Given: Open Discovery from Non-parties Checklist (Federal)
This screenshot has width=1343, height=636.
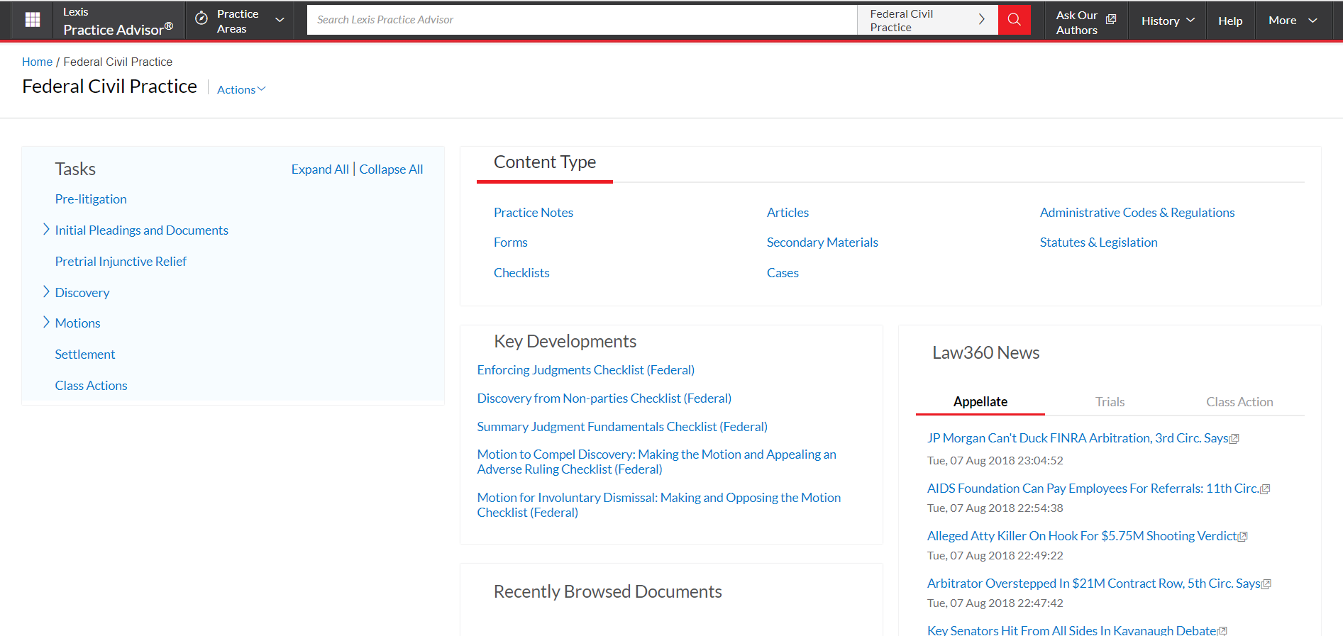Looking at the screenshot, I should tap(604, 398).
